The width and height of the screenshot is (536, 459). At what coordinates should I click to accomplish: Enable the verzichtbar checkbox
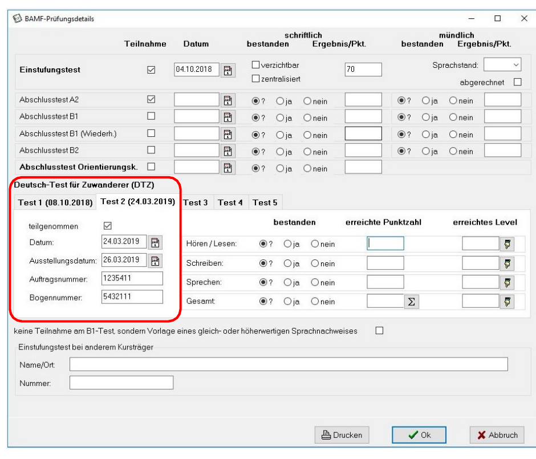(255, 65)
